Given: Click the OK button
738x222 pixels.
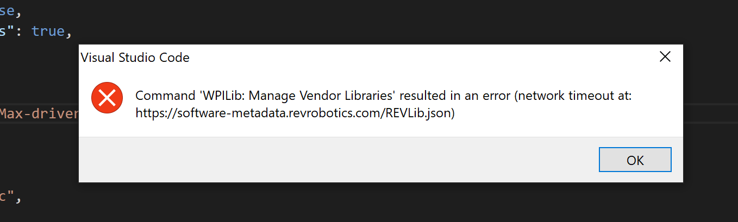Looking at the screenshot, I should click(635, 160).
